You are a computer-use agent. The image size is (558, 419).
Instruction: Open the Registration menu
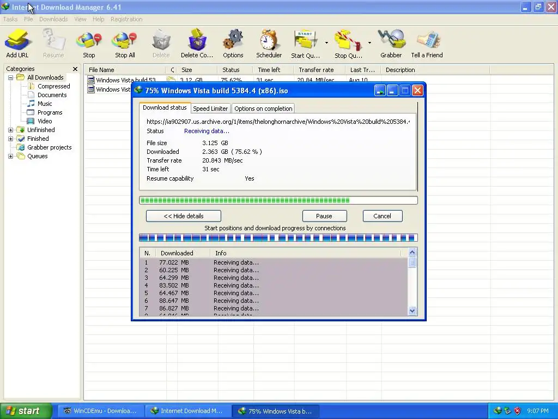point(126,19)
